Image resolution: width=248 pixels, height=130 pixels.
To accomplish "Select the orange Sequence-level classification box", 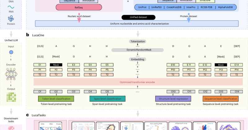I will coord(221,99).
